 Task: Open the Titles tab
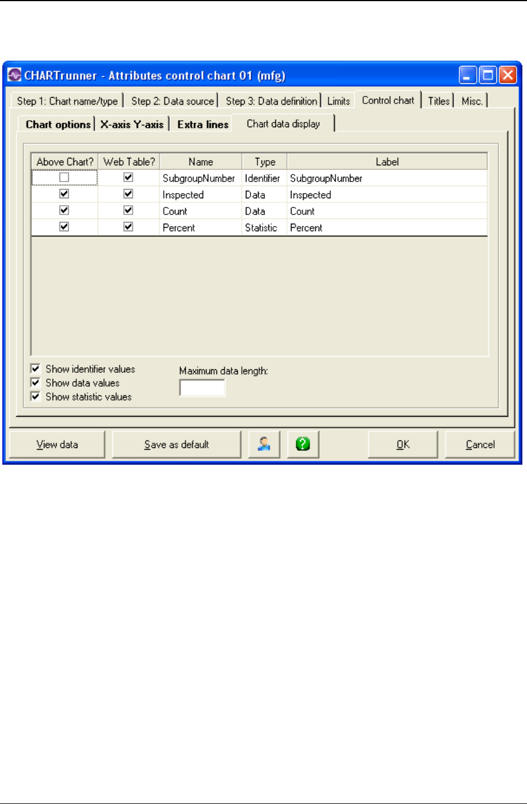439,101
